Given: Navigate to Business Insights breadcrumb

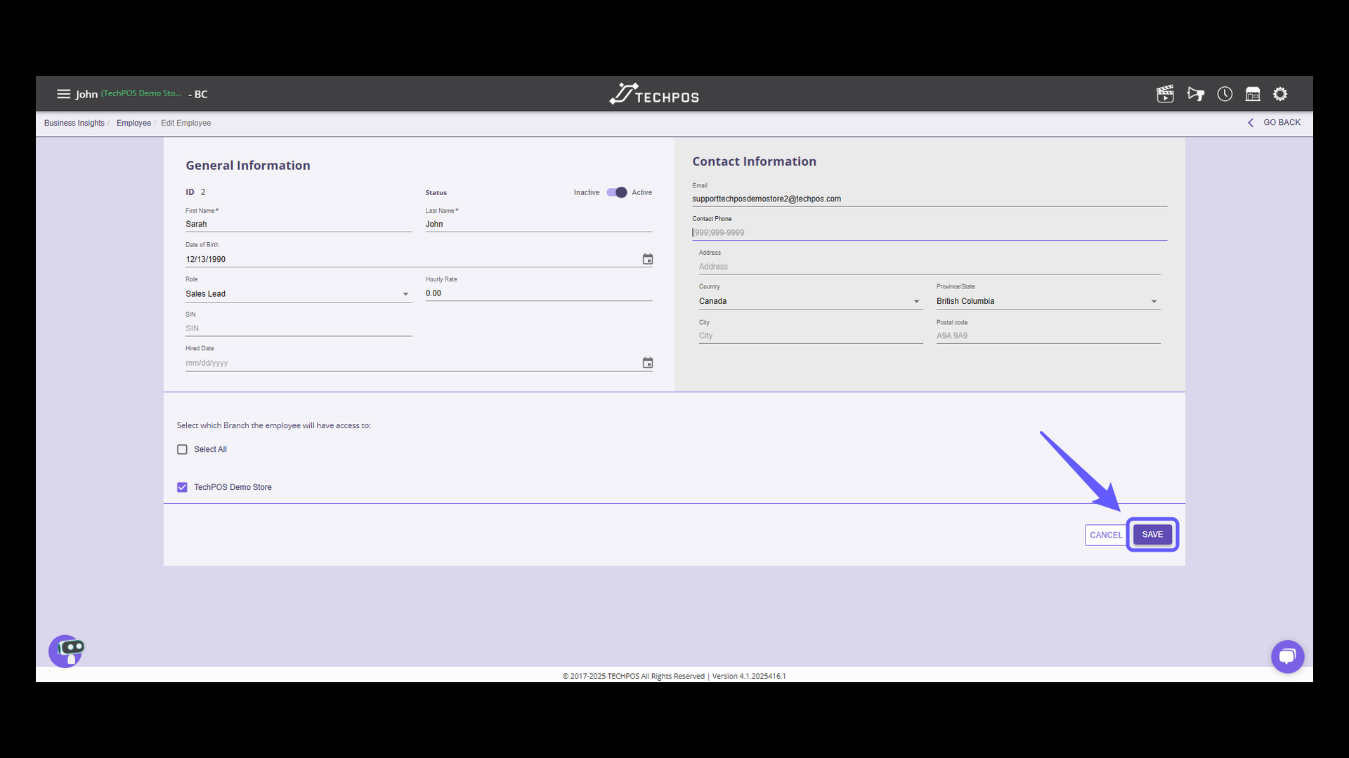Looking at the screenshot, I should tap(74, 123).
